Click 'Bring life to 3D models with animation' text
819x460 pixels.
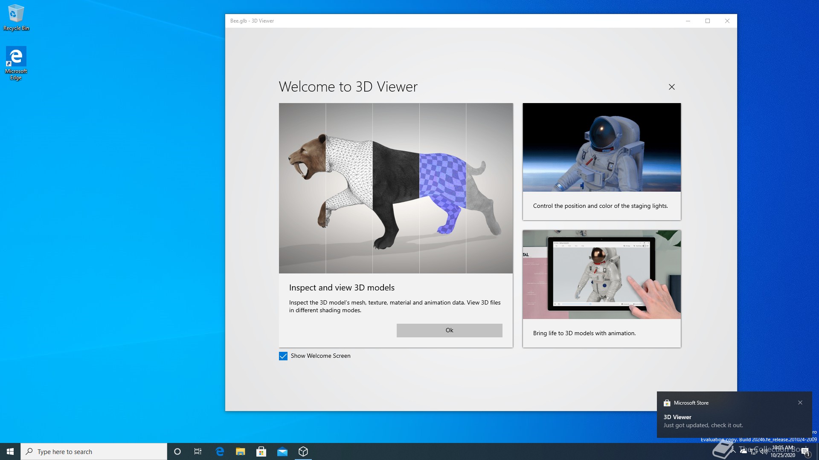coord(584,333)
